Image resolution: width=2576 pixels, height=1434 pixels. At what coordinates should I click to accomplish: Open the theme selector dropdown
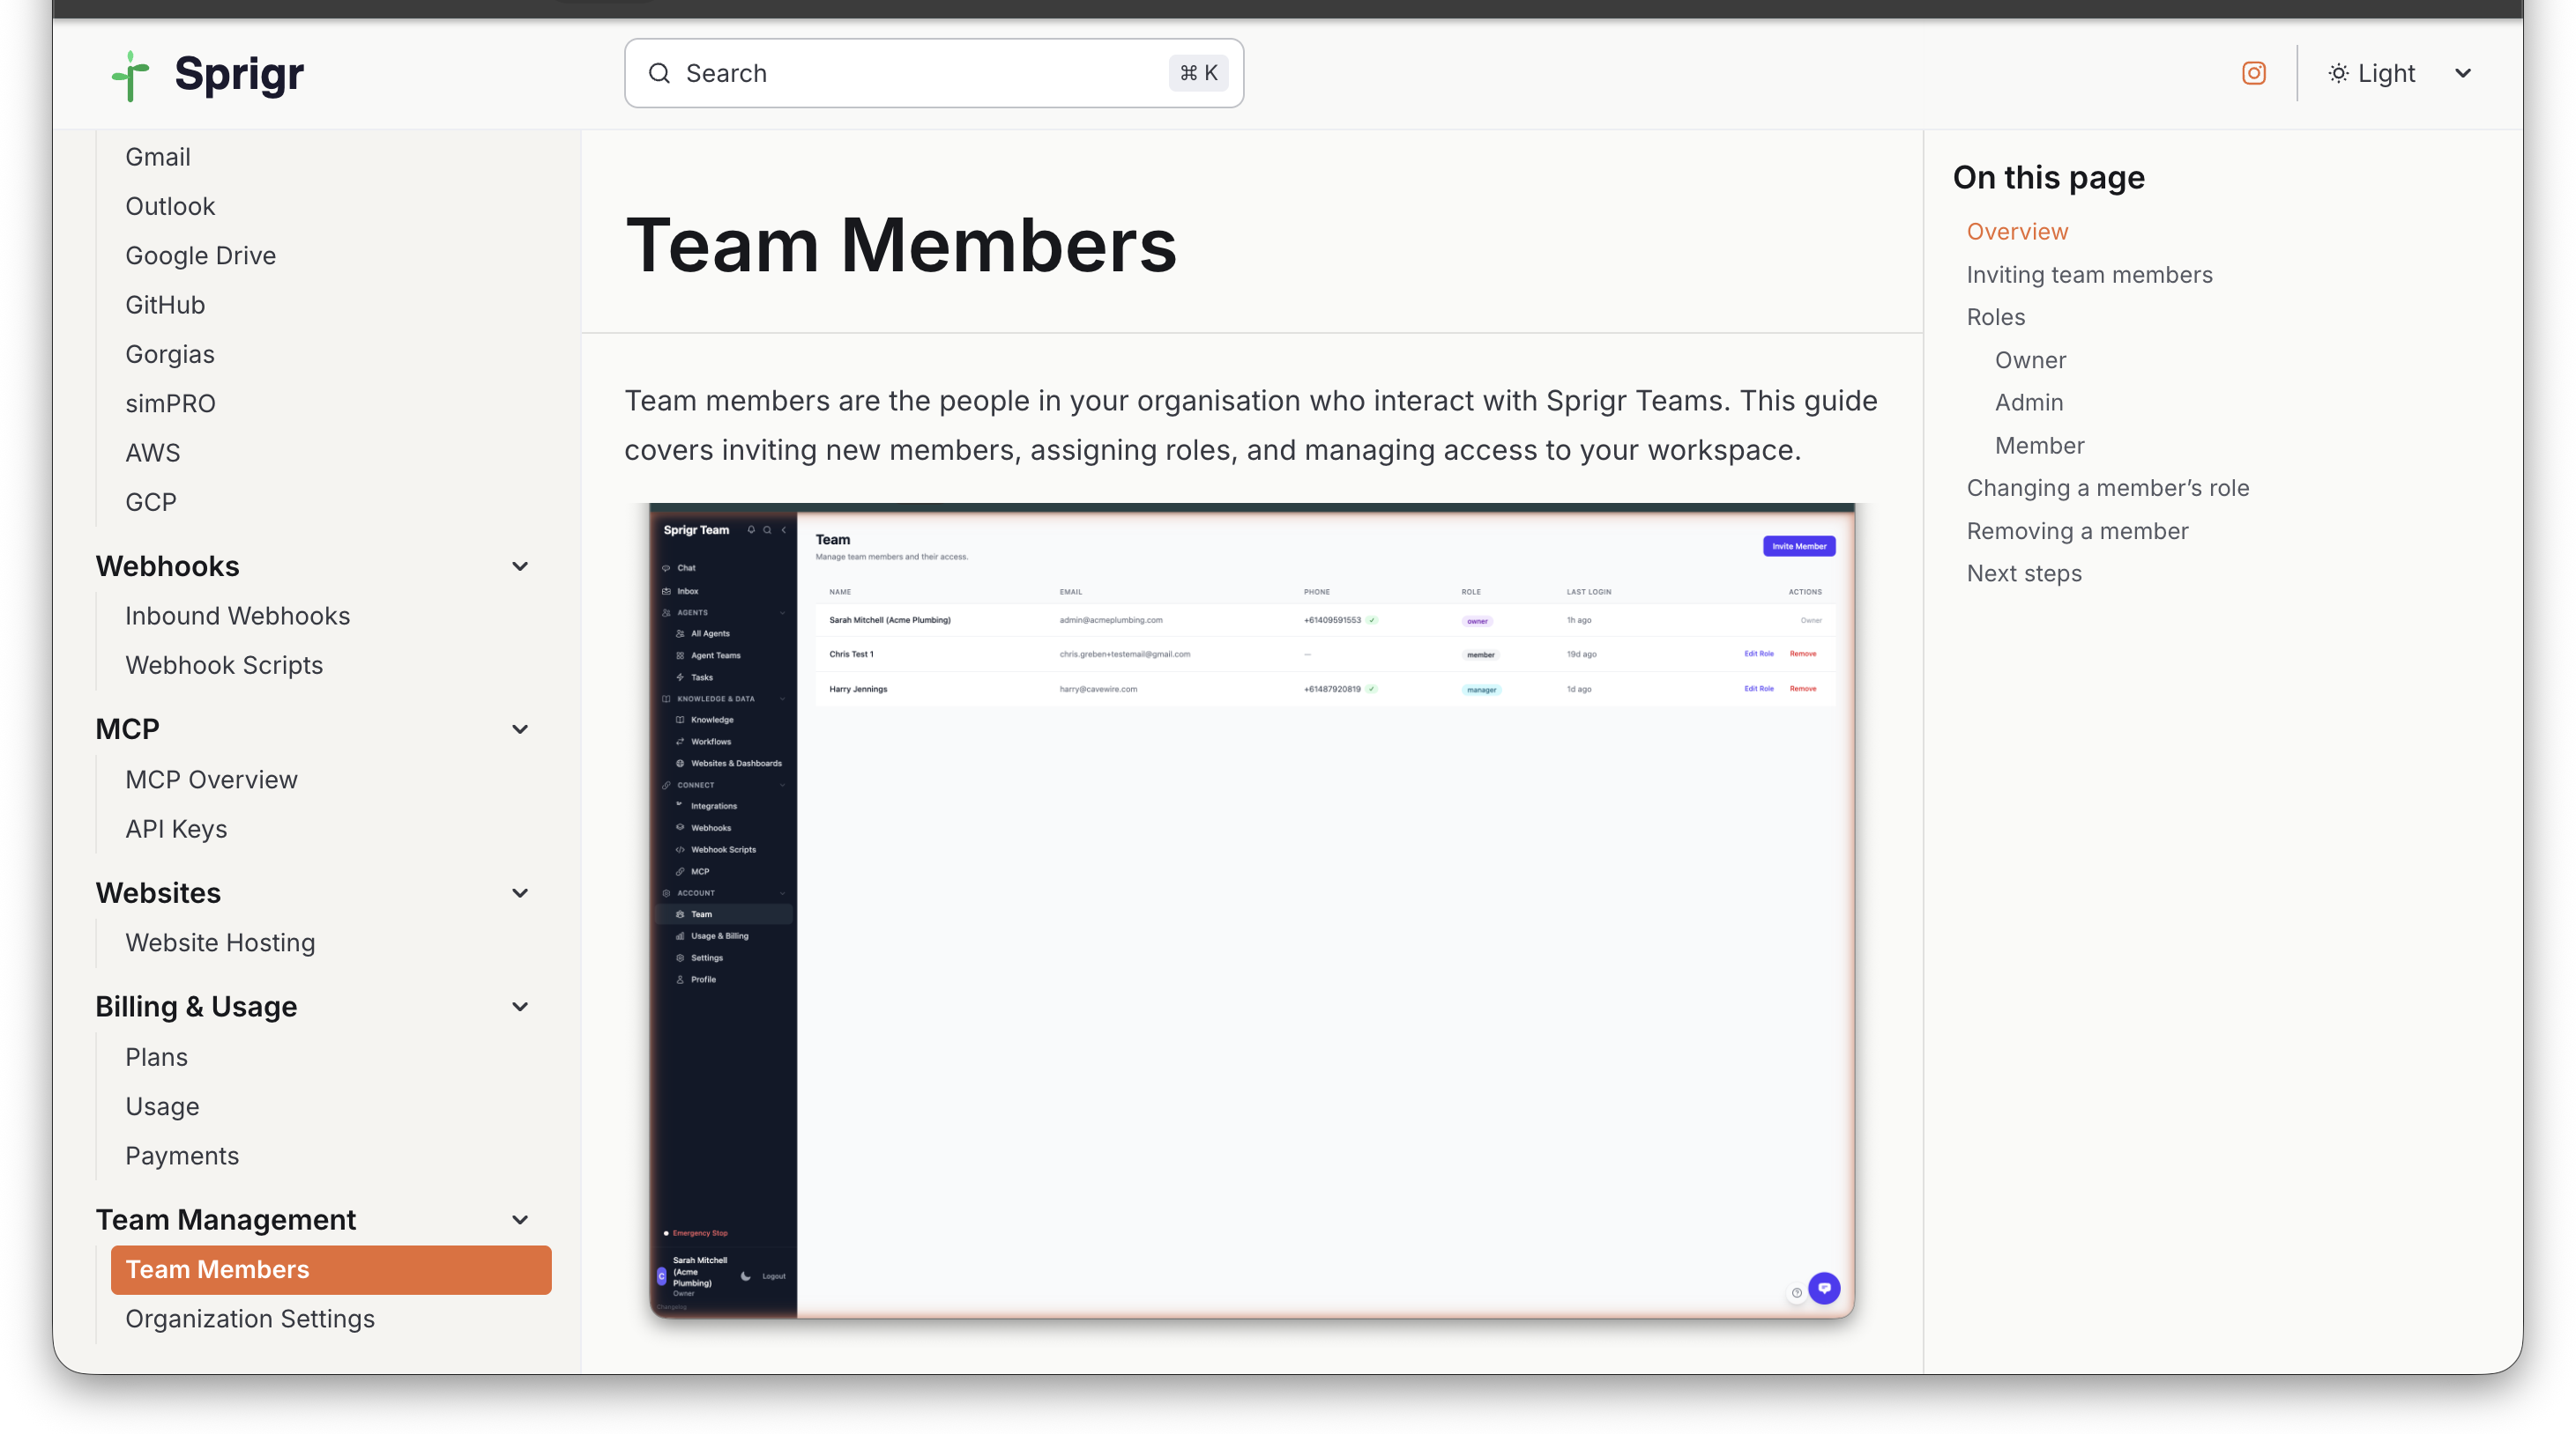pos(2463,73)
